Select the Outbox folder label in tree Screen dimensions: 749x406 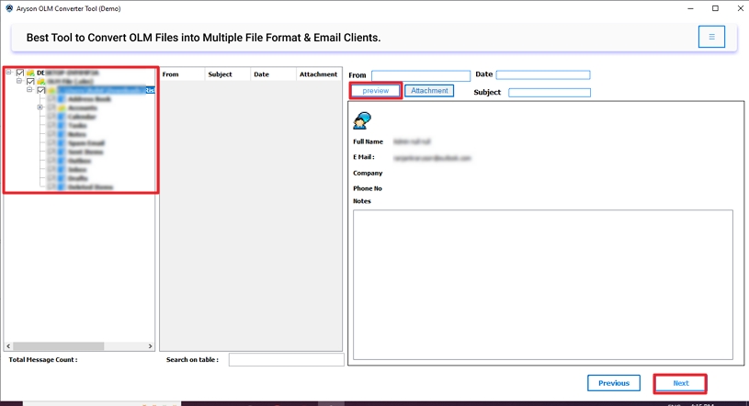click(x=79, y=161)
